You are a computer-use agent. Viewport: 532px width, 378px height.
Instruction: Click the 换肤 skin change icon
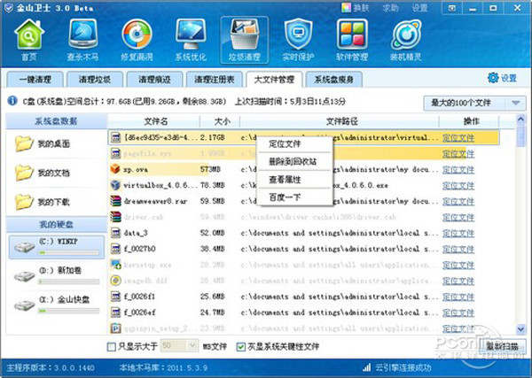tap(346, 8)
